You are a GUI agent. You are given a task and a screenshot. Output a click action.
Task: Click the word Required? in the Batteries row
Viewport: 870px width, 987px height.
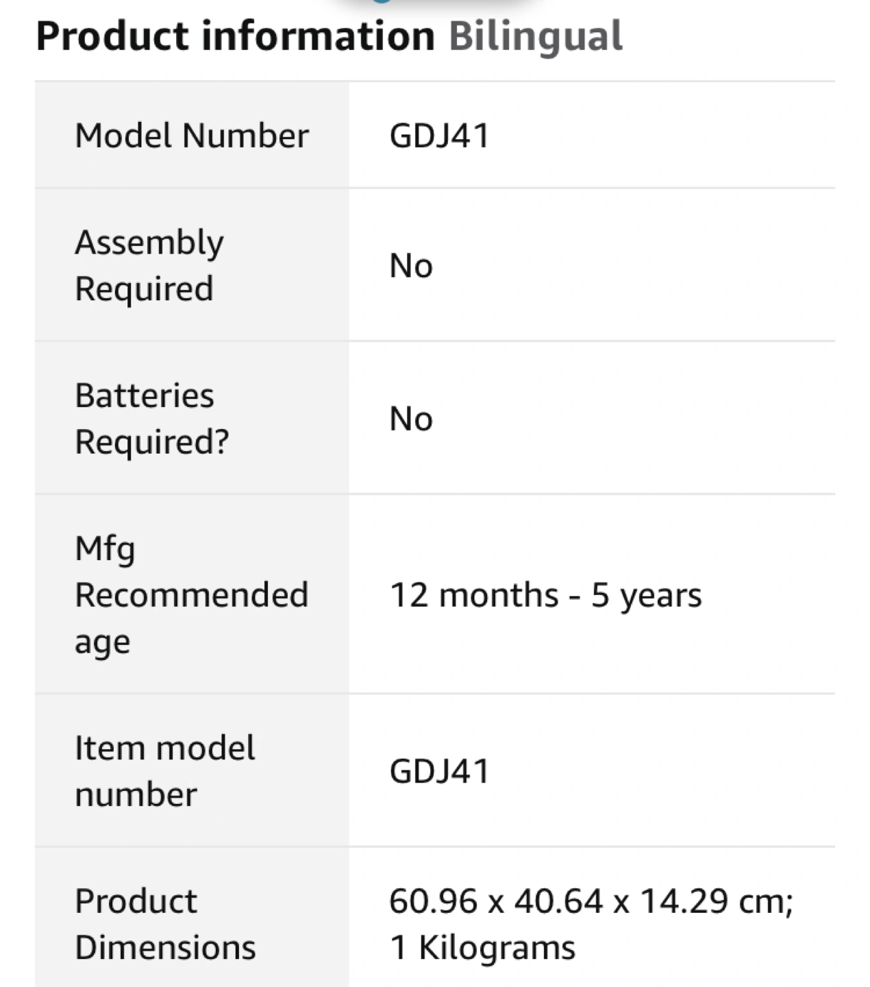click(x=152, y=442)
